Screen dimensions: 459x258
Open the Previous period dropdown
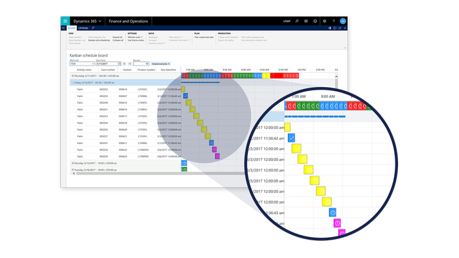157,43
